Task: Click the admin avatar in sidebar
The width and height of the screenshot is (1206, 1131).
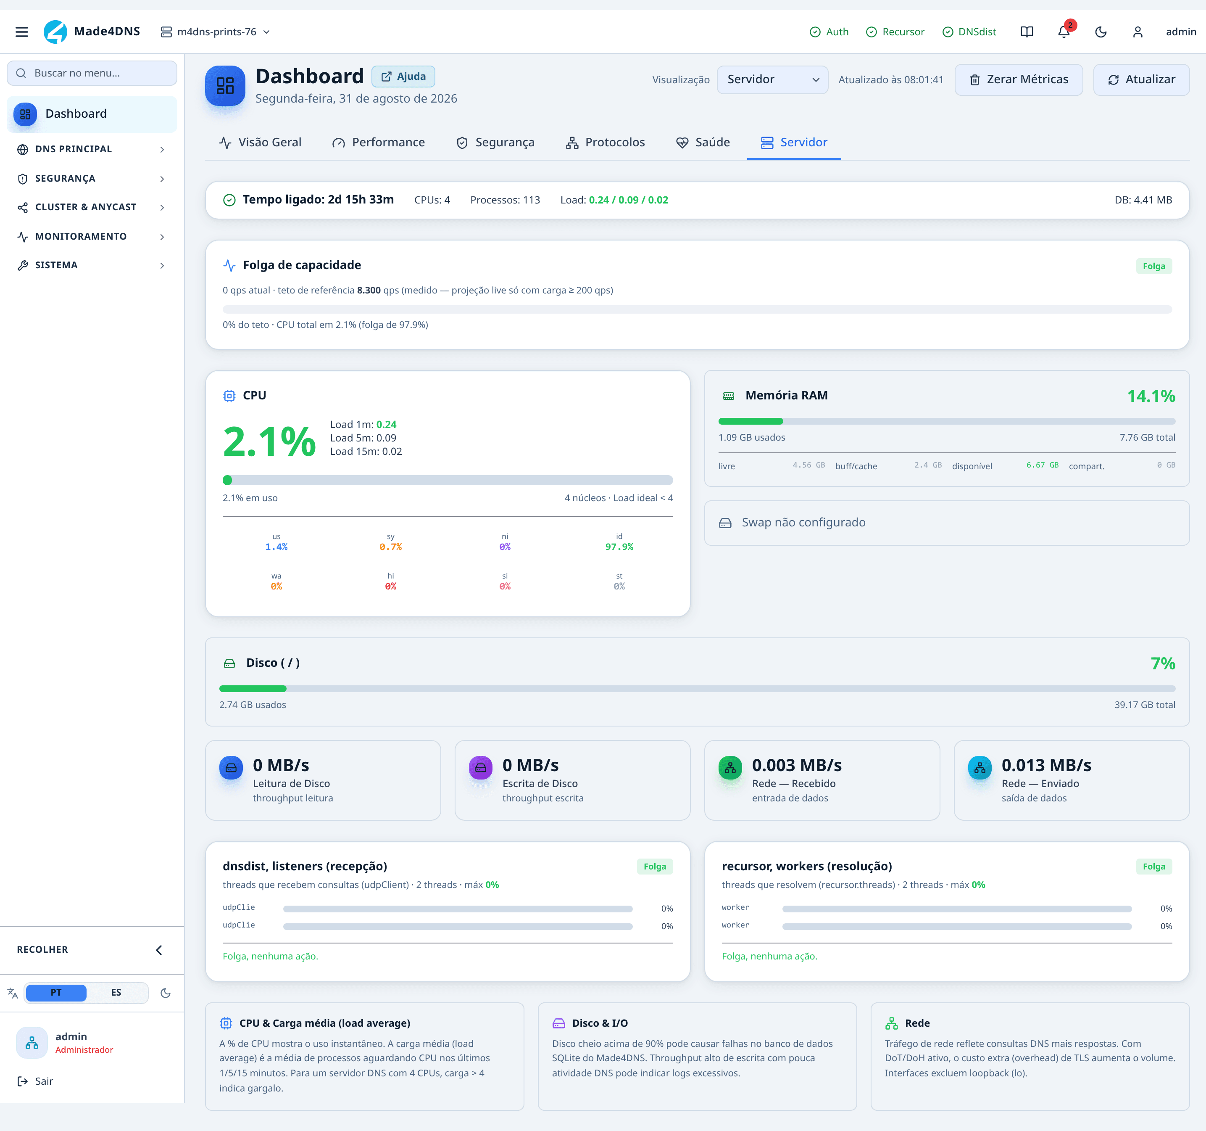Action: coord(32,1043)
